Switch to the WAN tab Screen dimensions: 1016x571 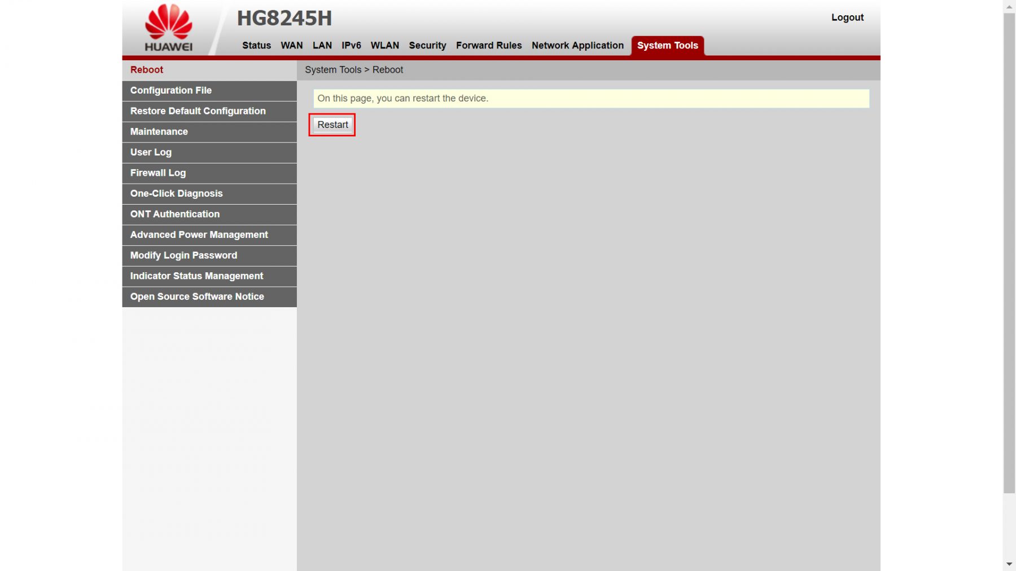(x=291, y=46)
